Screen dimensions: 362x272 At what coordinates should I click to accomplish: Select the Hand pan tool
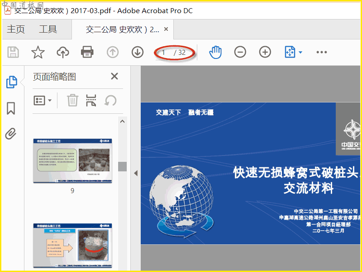[215, 52]
